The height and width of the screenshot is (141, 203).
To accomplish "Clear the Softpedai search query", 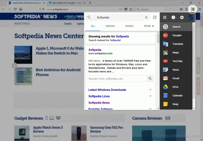I will coord(146,17).
